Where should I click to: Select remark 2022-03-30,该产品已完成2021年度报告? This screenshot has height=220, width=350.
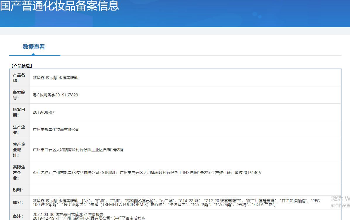68,214
